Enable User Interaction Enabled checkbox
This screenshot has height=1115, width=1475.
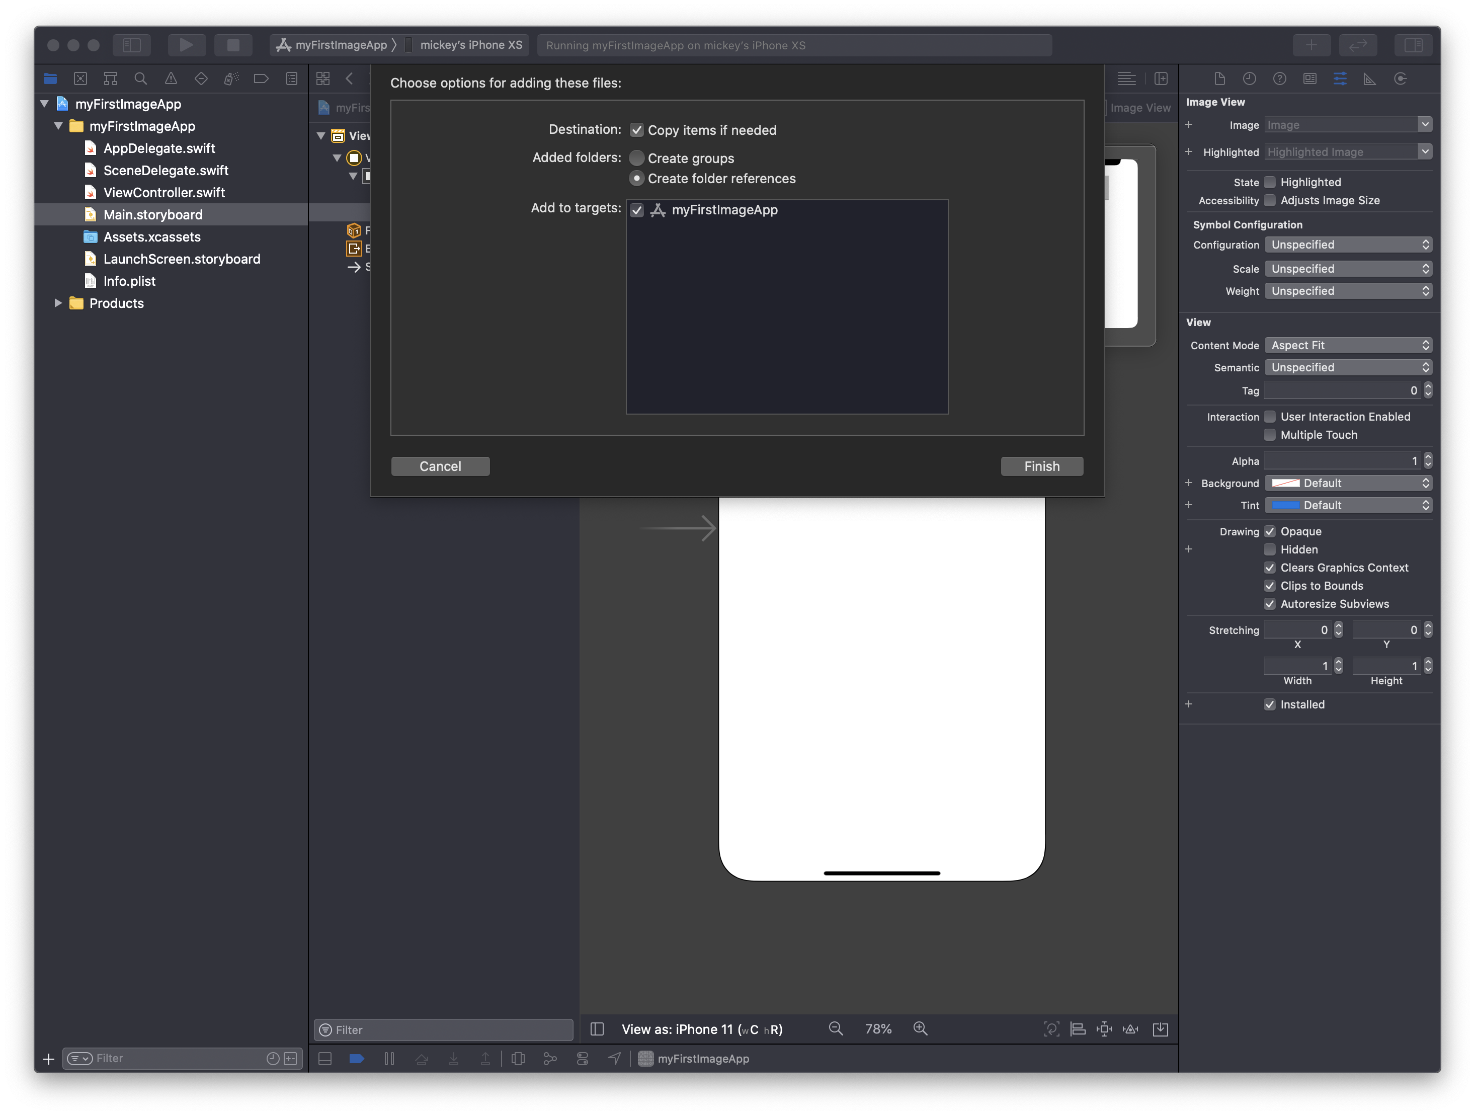pyautogui.click(x=1270, y=416)
